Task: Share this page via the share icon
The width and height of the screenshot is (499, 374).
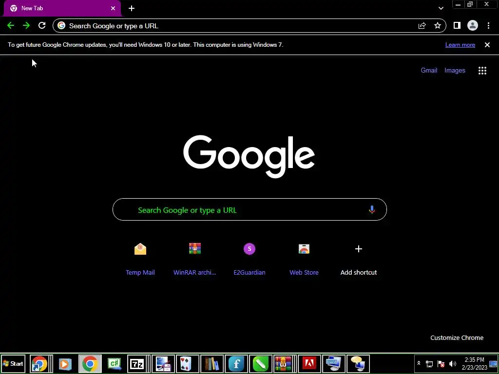Action: (x=422, y=26)
